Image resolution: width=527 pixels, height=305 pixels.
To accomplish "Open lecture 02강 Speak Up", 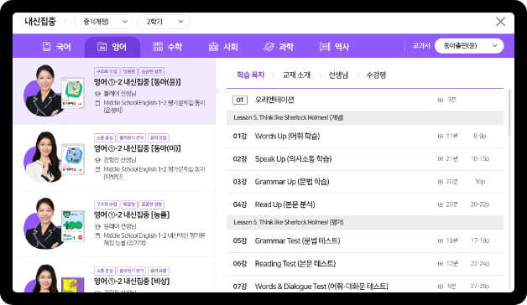I will coord(365,159).
